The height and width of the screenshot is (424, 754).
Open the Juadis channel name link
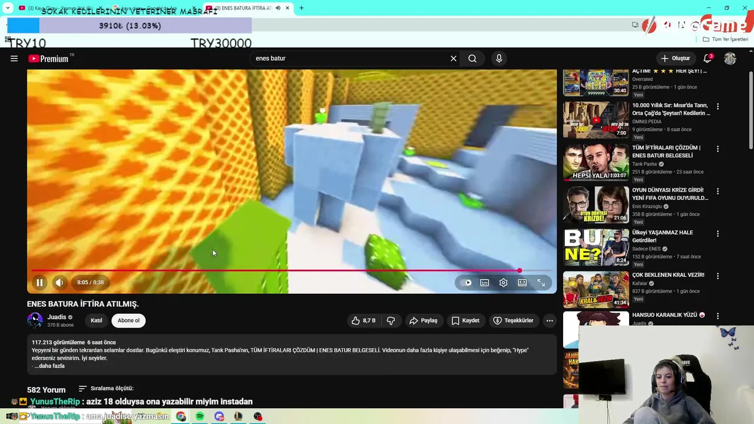pos(57,317)
